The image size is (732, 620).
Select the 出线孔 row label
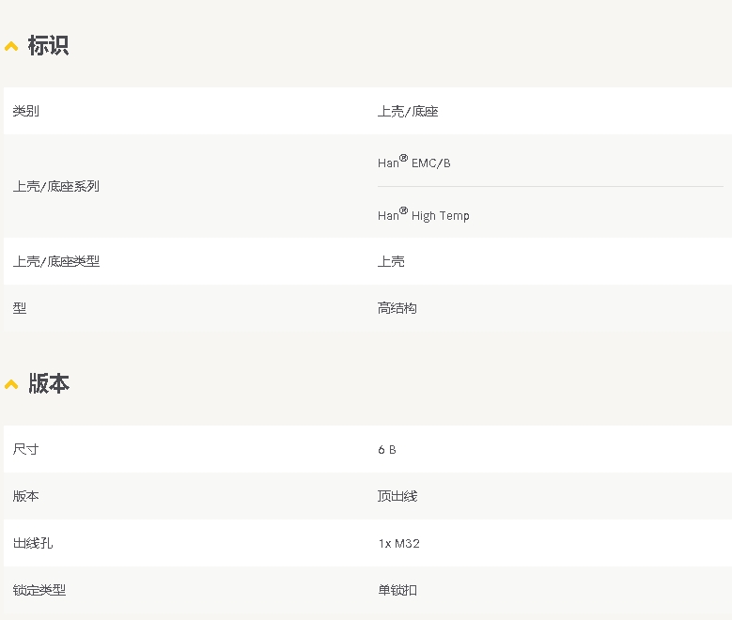pyautogui.click(x=33, y=543)
